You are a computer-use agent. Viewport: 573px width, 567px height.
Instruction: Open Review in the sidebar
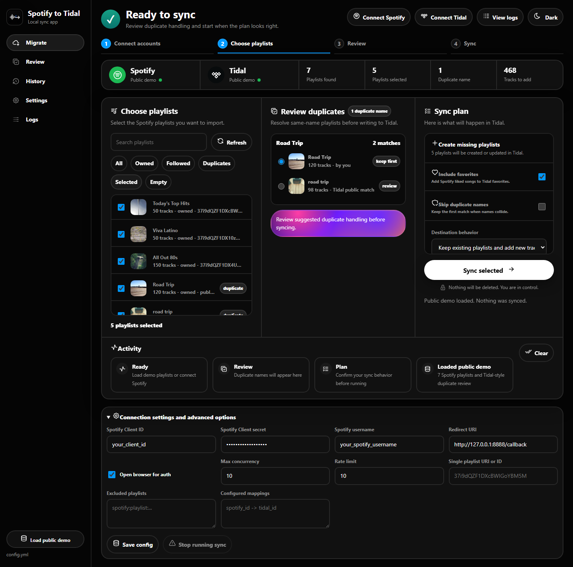click(45, 62)
